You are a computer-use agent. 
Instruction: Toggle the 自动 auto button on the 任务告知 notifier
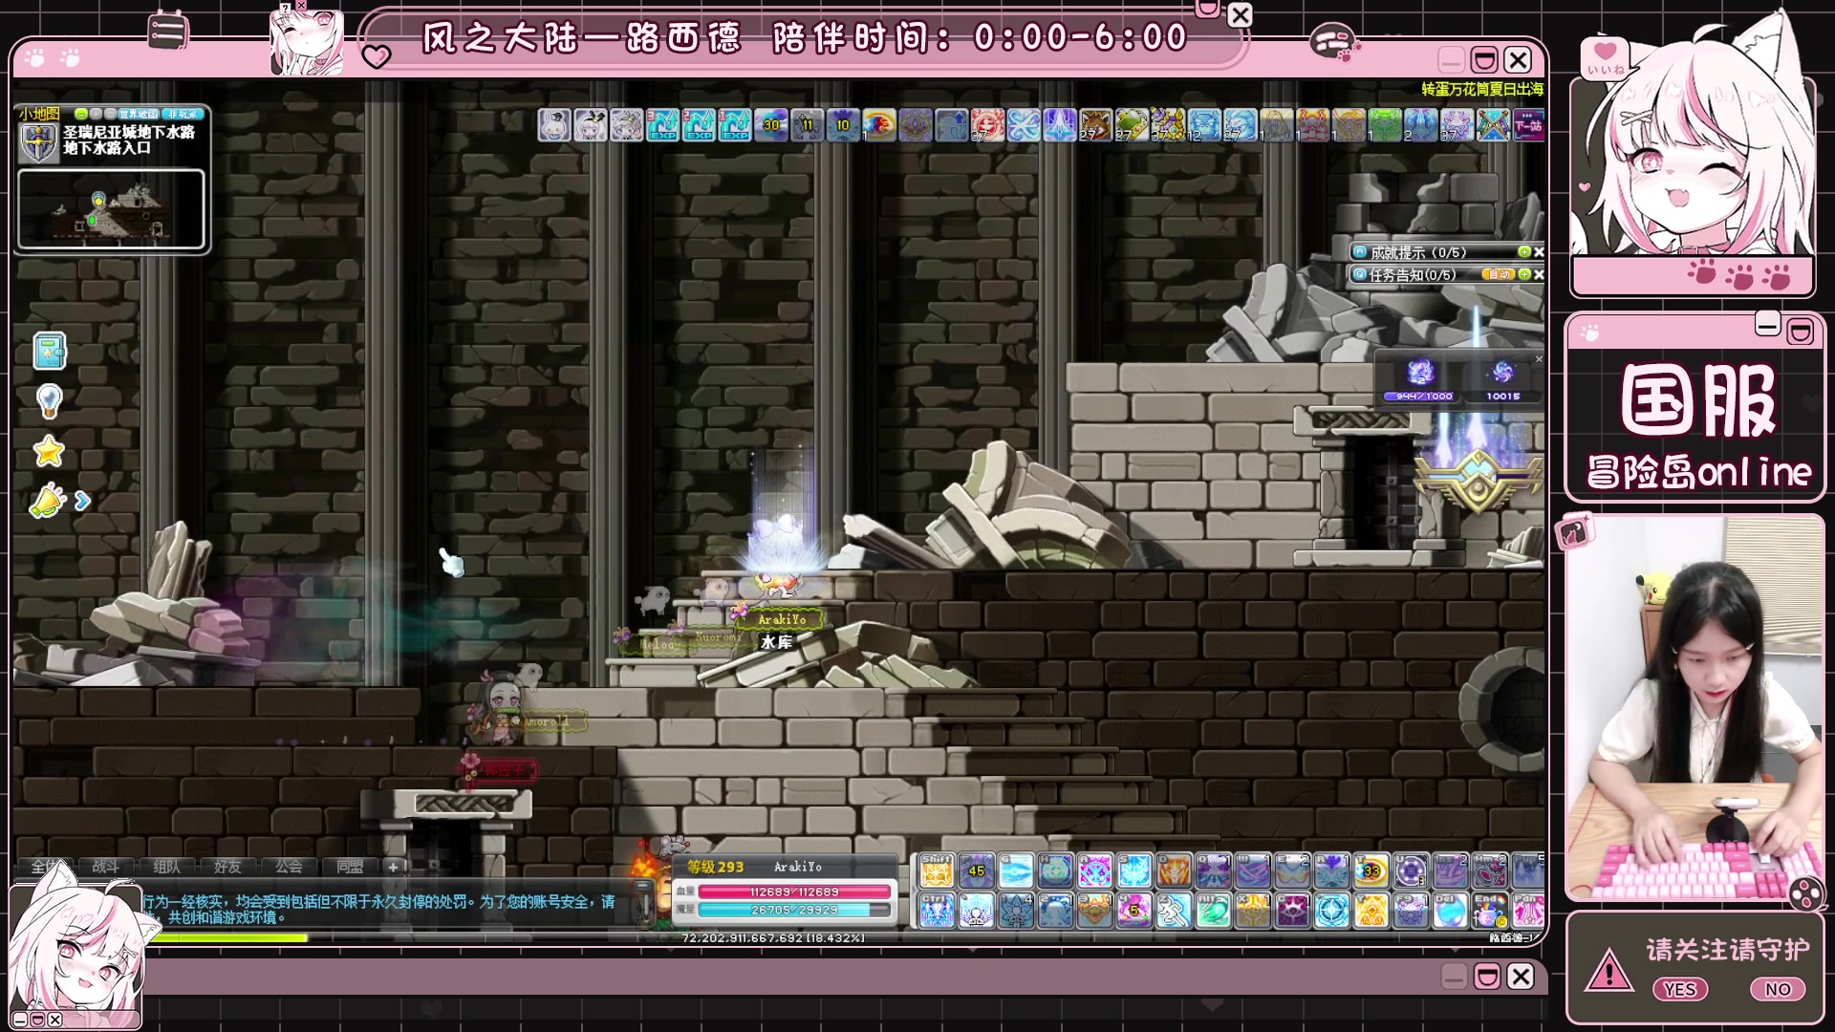[1498, 274]
